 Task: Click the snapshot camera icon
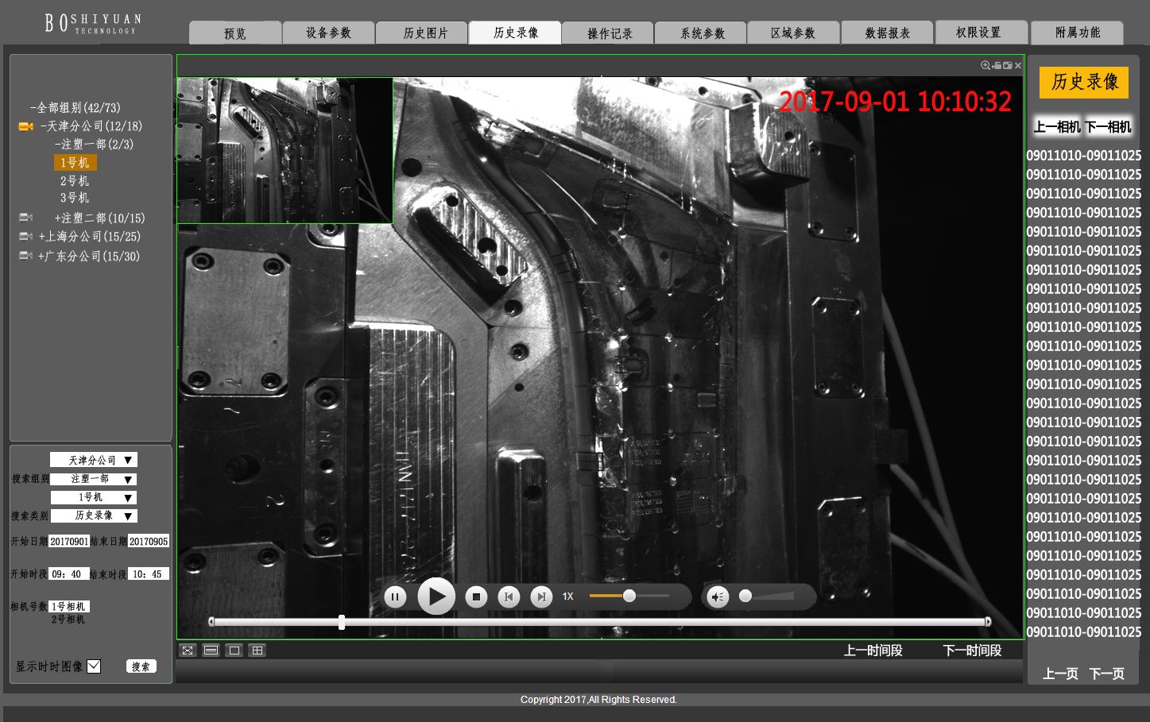pos(1007,66)
